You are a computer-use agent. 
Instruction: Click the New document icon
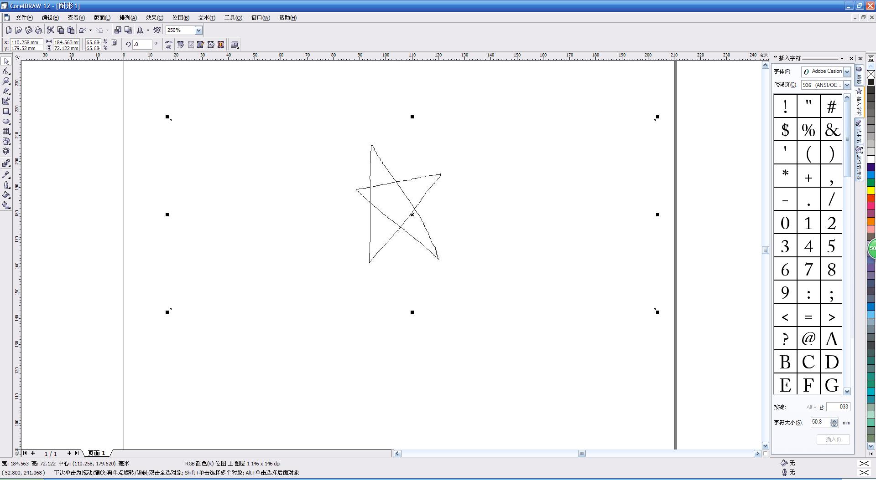point(9,30)
